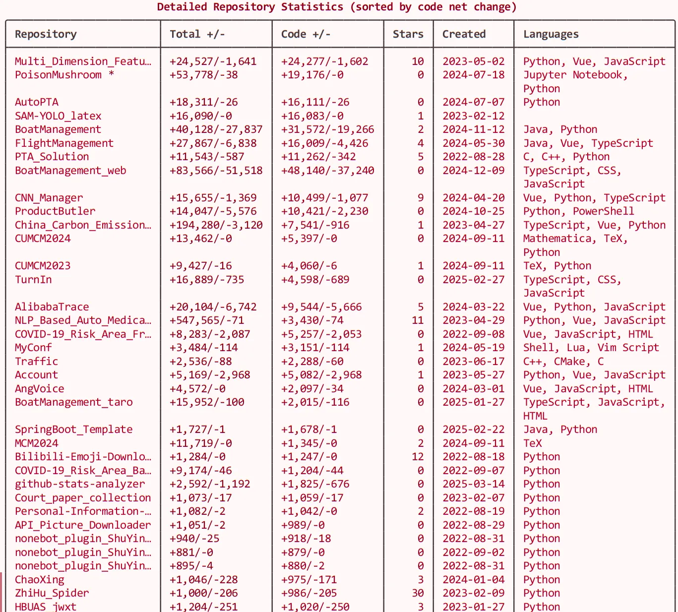Click the +53,778/-38 total value
678x612 pixels.
(x=204, y=75)
